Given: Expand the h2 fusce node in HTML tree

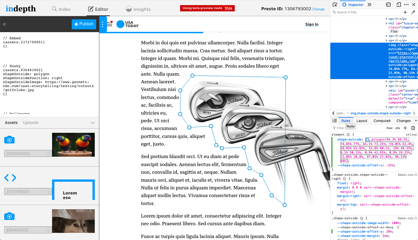Looking at the screenshot, I should point(386,23).
